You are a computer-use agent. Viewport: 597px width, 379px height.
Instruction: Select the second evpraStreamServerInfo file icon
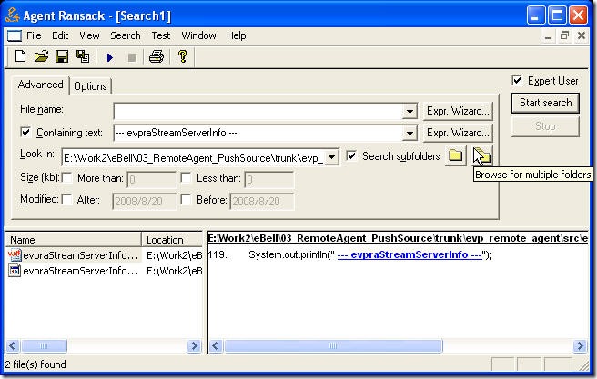point(15,271)
